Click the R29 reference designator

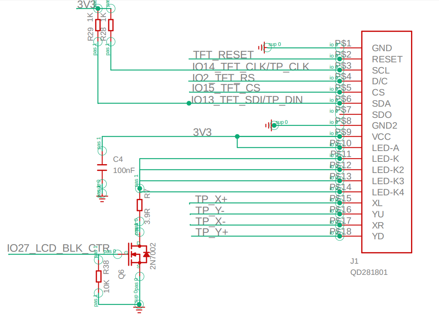(x=90, y=34)
